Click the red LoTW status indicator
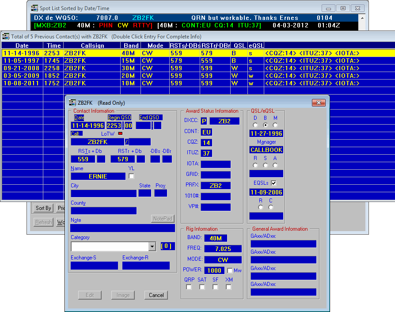This screenshot has width=395, height=312. pyautogui.click(x=119, y=133)
